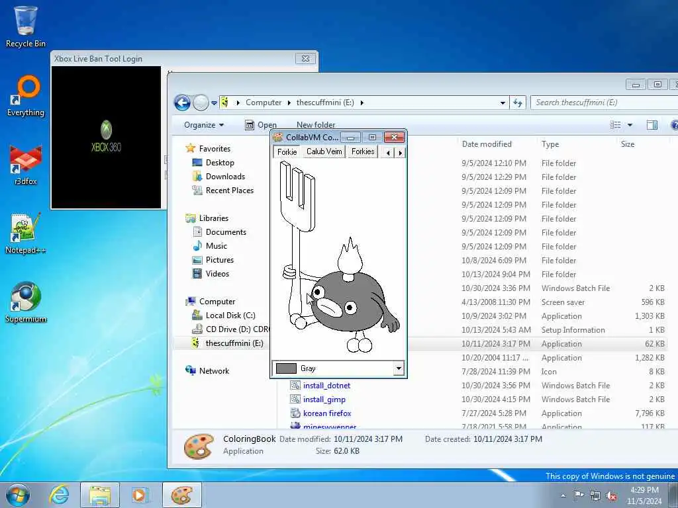Close the Xbox Live Ban Tool Login window
The width and height of the screenshot is (678, 508).
click(305, 58)
